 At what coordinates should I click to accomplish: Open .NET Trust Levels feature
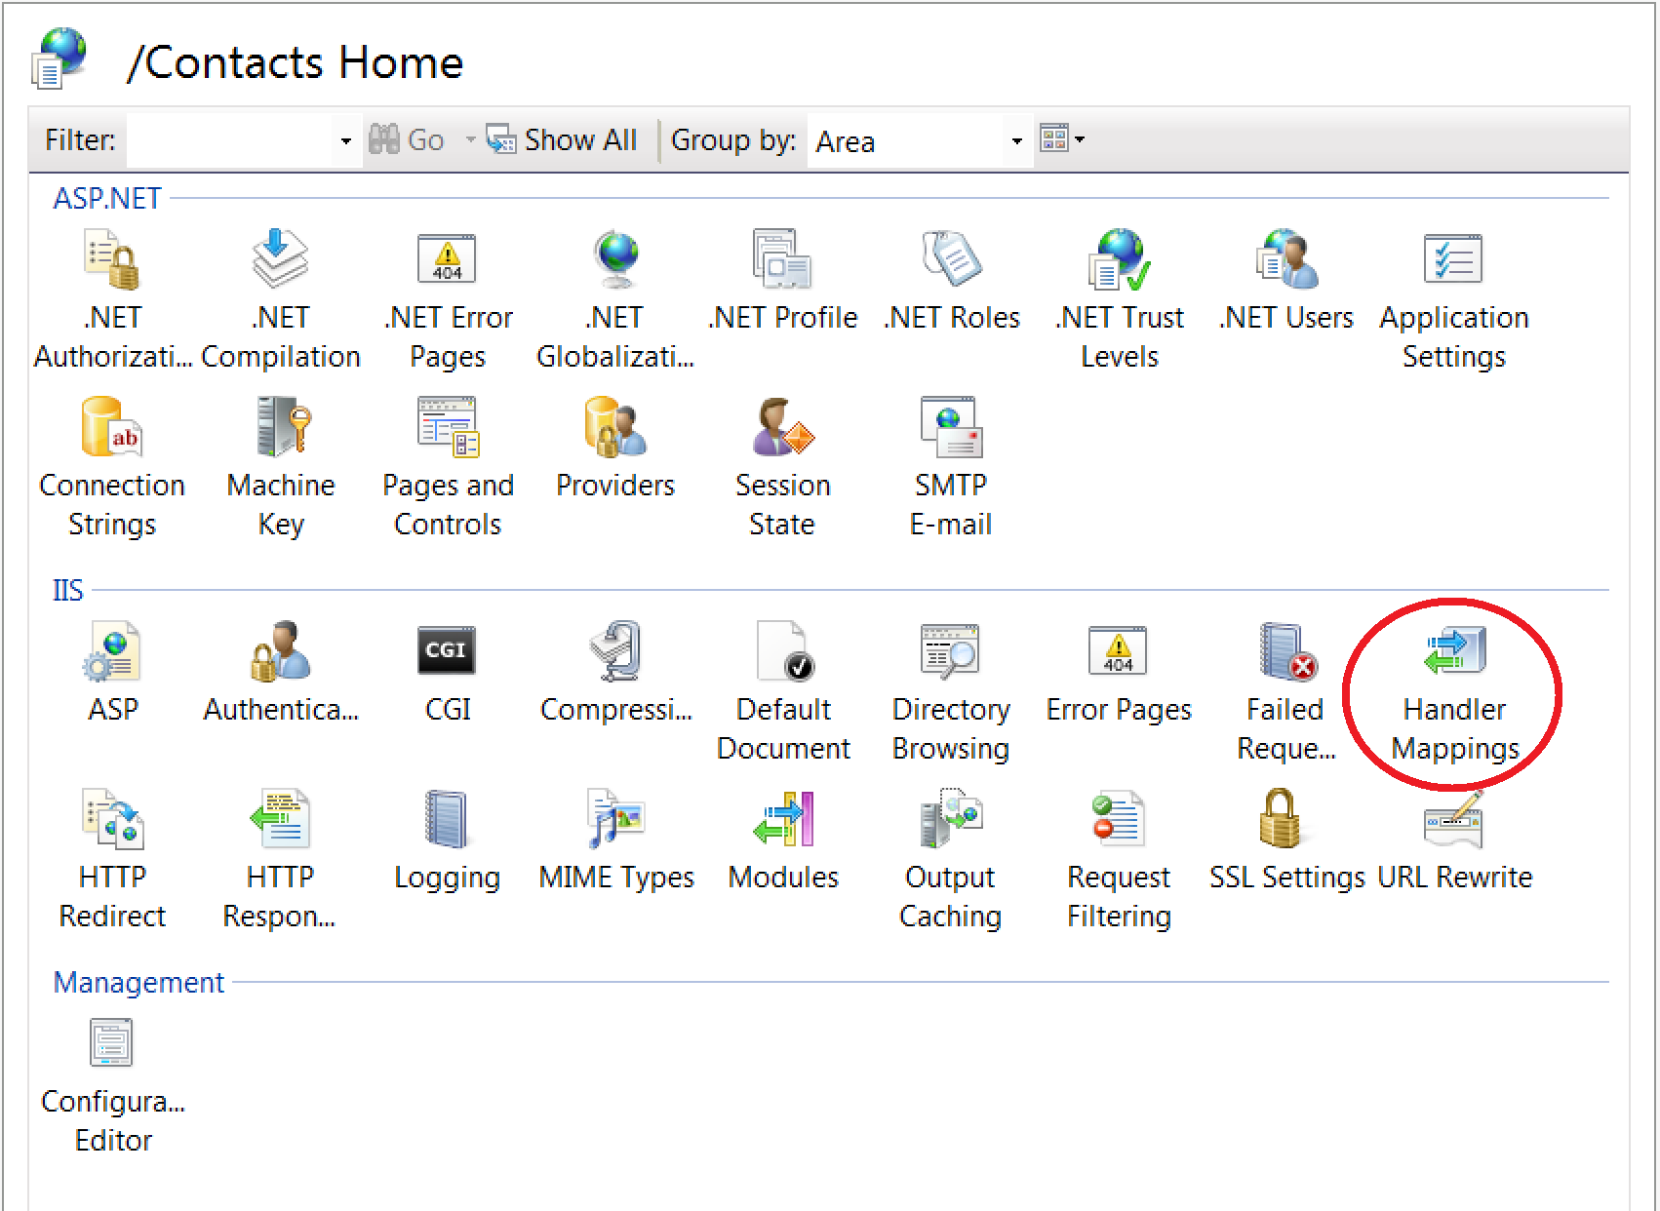coord(1119,299)
